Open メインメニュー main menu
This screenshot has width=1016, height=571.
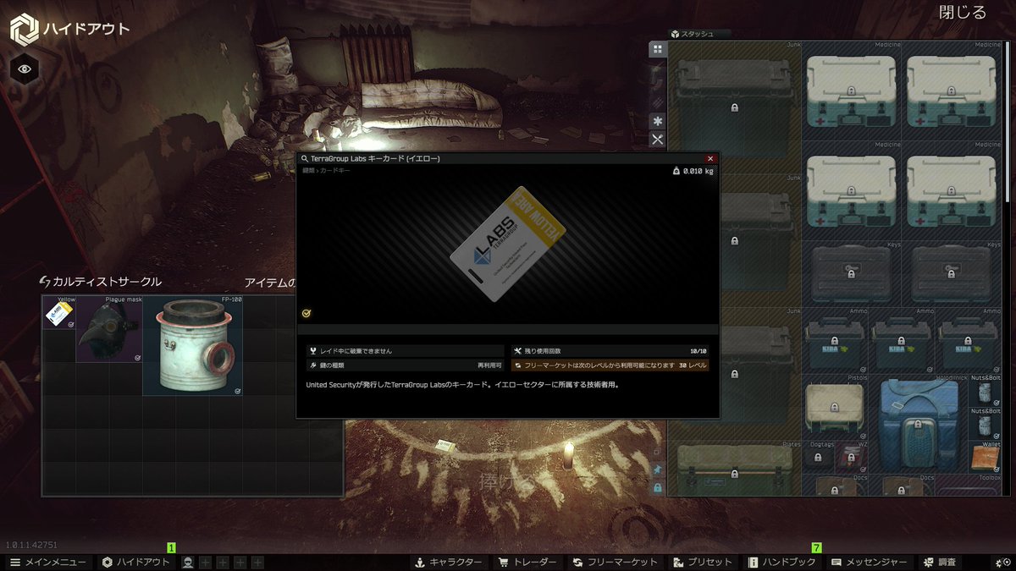47,562
